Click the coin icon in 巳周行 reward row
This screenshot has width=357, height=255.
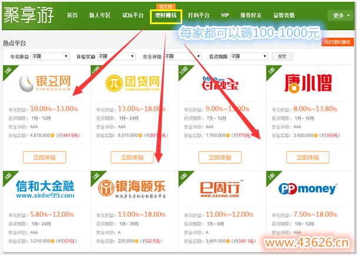point(228,241)
